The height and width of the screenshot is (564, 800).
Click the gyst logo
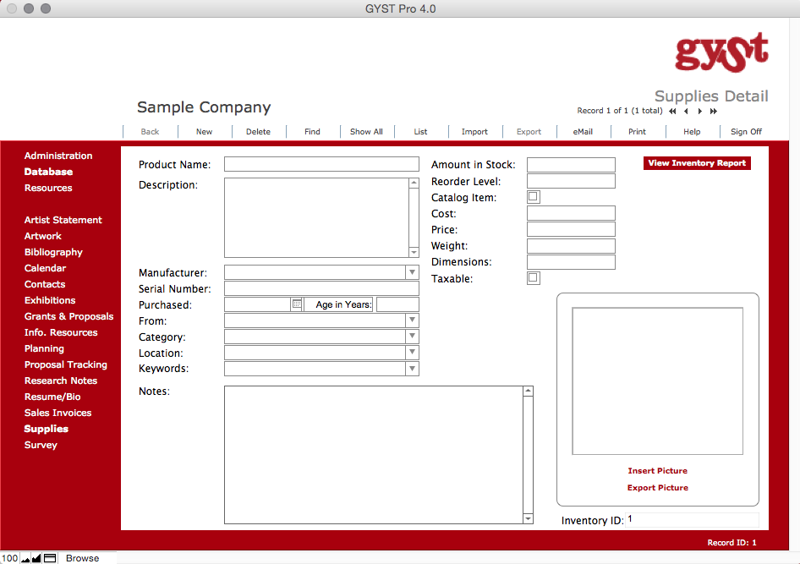click(721, 52)
